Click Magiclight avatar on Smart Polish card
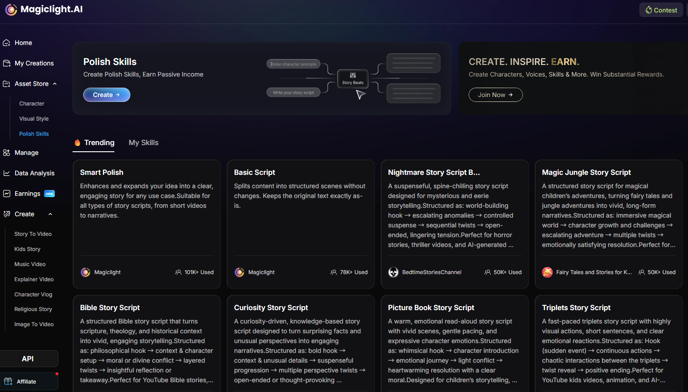Viewport: 688px width, 392px height. pos(85,272)
